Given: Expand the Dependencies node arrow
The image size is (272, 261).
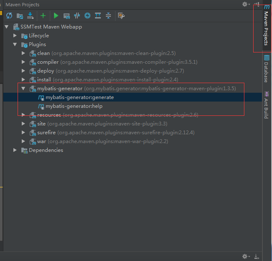Looking at the screenshot, I should point(15,150).
